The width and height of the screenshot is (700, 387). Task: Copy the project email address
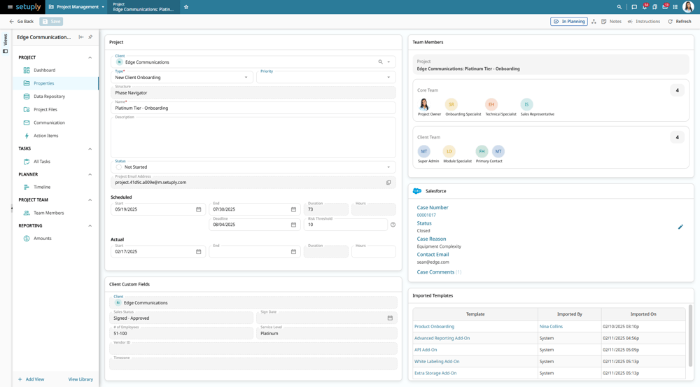pos(388,182)
